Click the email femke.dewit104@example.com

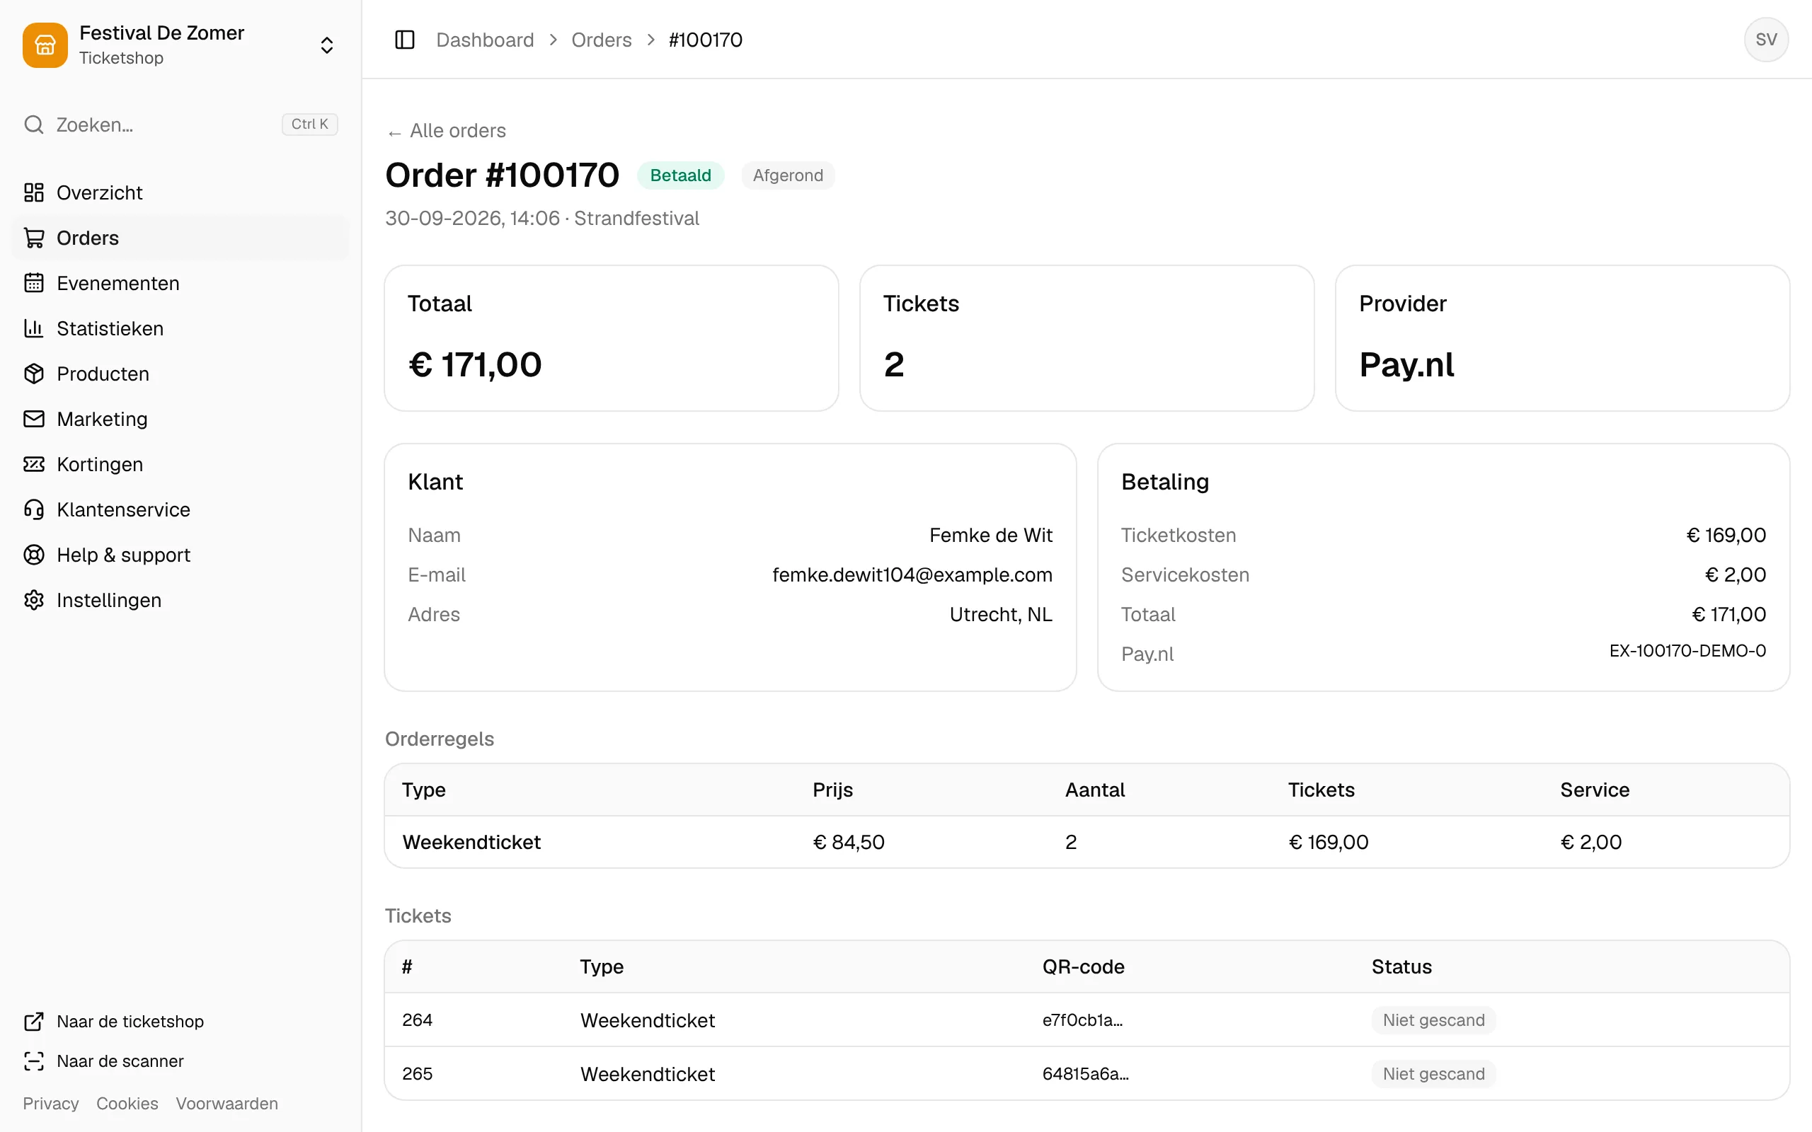tap(912, 575)
